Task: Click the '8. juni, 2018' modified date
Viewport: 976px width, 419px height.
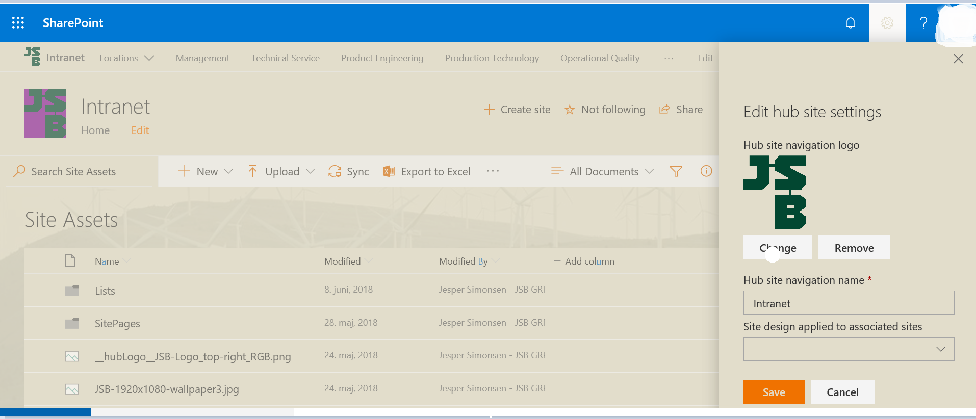Action: [348, 290]
